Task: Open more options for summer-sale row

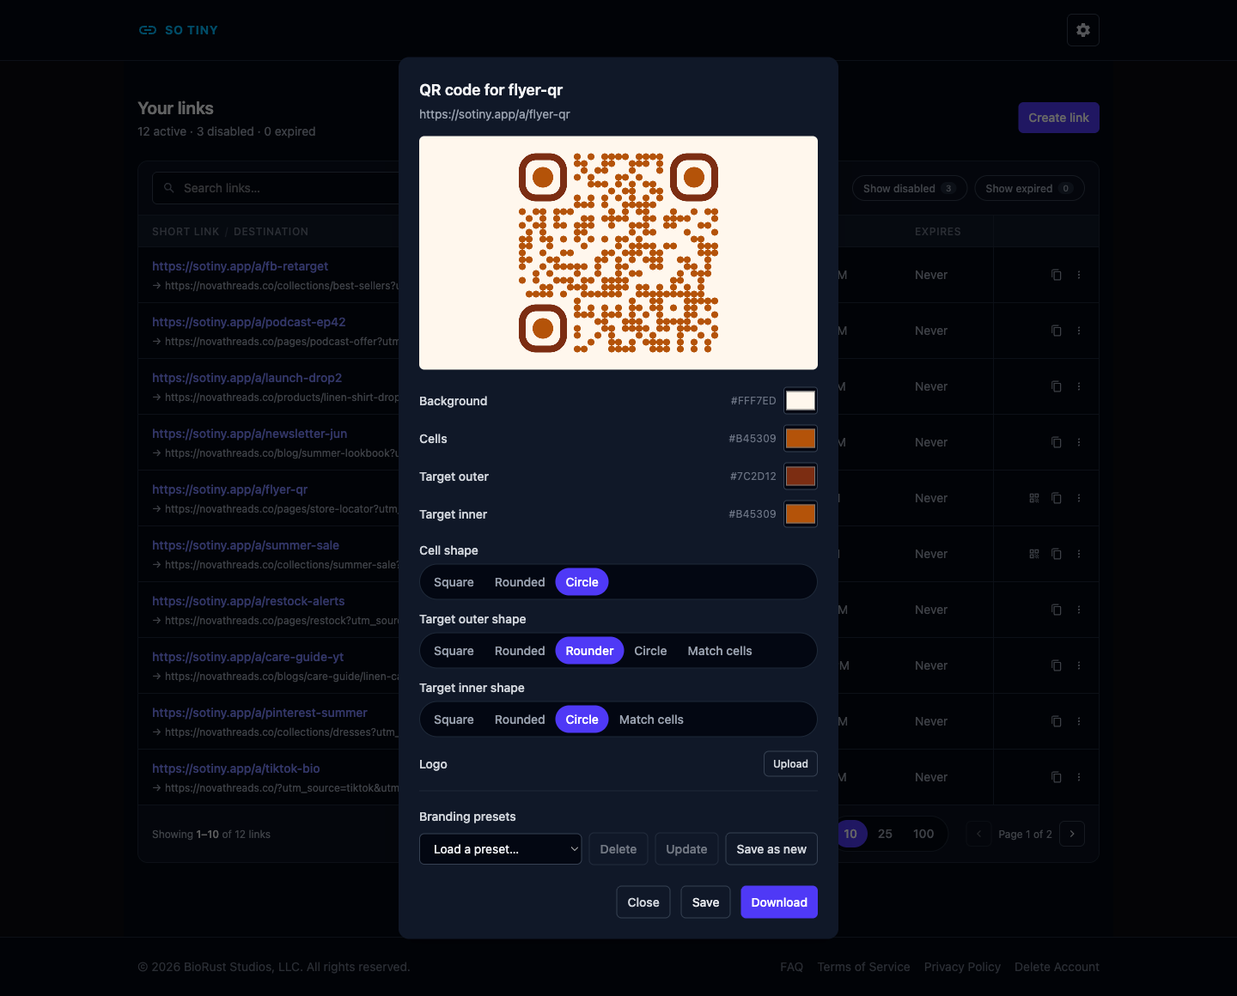Action: [1079, 554]
